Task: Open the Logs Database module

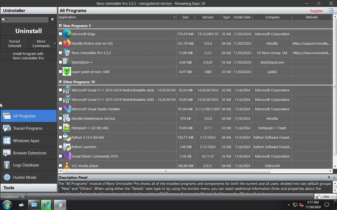Action: [x=28, y=165]
